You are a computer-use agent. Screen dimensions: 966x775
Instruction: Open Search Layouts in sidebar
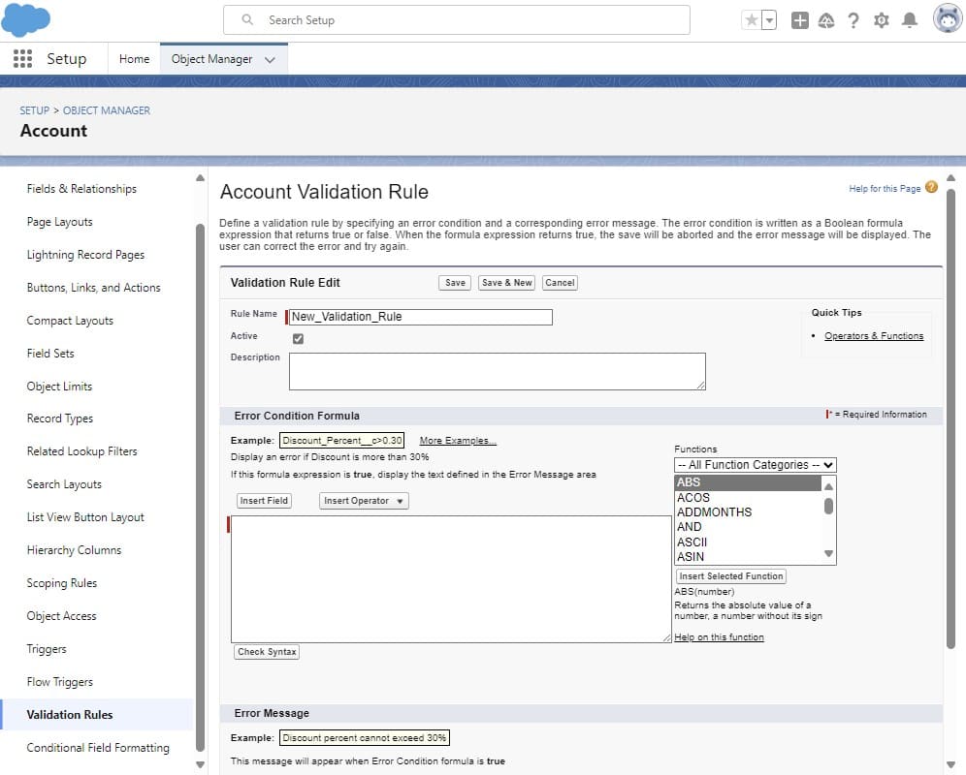[x=64, y=484]
